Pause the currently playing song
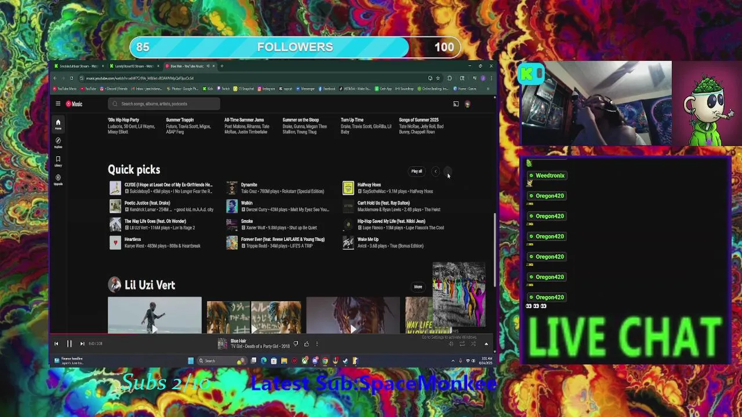This screenshot has width=742, height=417. point(69,343)
